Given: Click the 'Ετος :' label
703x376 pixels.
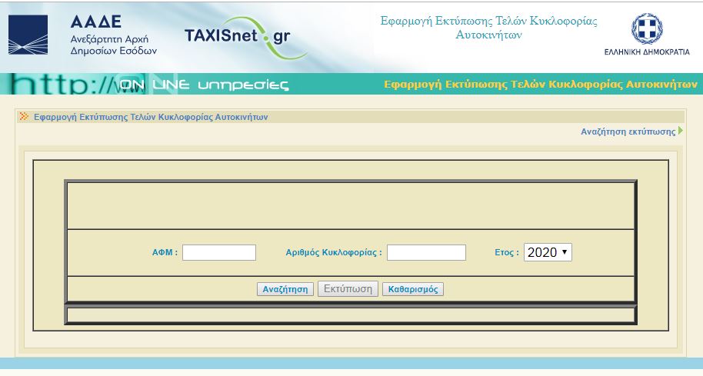Looking at the screenshot, I should pos(506,252).
